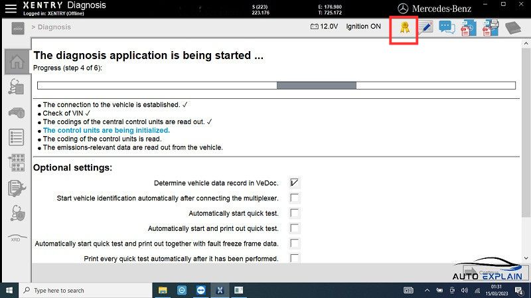531x298 pixels.
Task: Enable start vehicle identification automatically checkbox
Action: click(294, 198)
